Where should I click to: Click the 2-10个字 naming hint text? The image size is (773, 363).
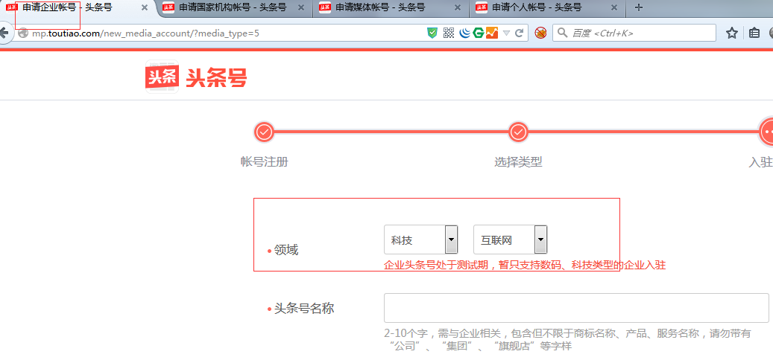click(567, 339)
